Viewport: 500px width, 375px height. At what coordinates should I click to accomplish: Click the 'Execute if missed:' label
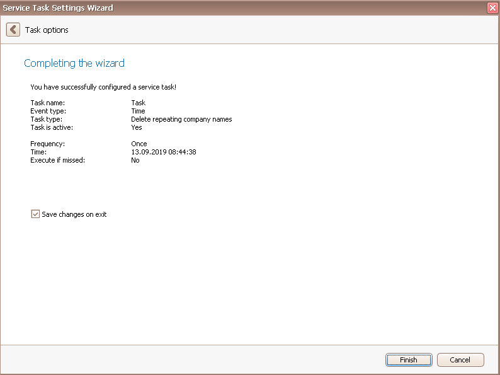58,160
